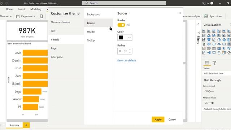
Task: Select the Page theme section
Action: pyautogui.click(x=54, y=48)
